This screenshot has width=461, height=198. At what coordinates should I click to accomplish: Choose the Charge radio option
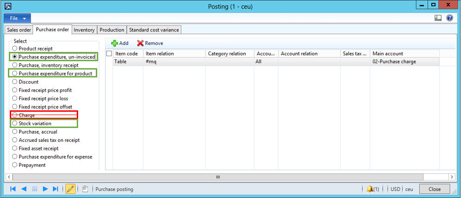15,115
